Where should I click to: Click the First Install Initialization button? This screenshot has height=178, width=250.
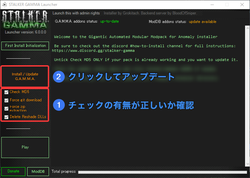click(x=25, y=46)
